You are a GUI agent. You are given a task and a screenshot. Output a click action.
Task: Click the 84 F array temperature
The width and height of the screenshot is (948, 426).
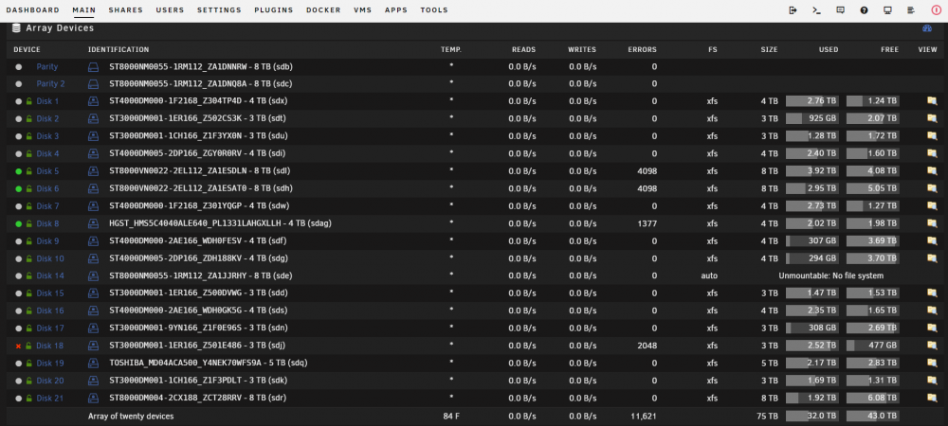(x=451, y=417)
